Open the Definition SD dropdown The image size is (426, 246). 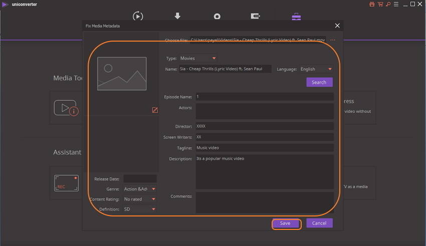(140, 209)
